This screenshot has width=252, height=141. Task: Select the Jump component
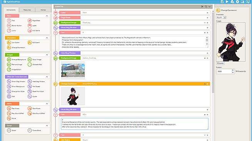point(11,30)
